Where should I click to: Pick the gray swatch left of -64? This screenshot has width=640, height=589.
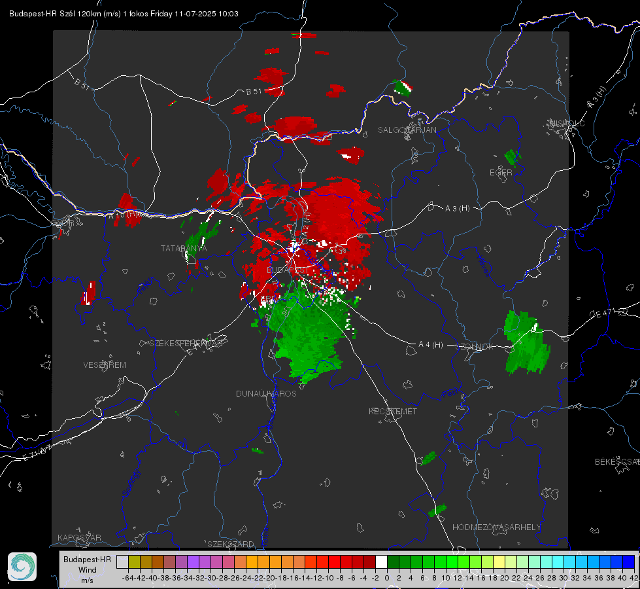(x=122, y=562)
